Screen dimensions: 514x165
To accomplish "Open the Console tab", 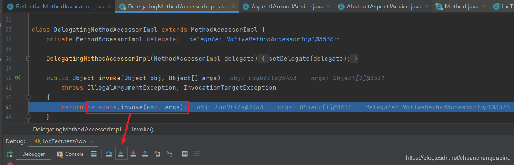I will 70,154.
